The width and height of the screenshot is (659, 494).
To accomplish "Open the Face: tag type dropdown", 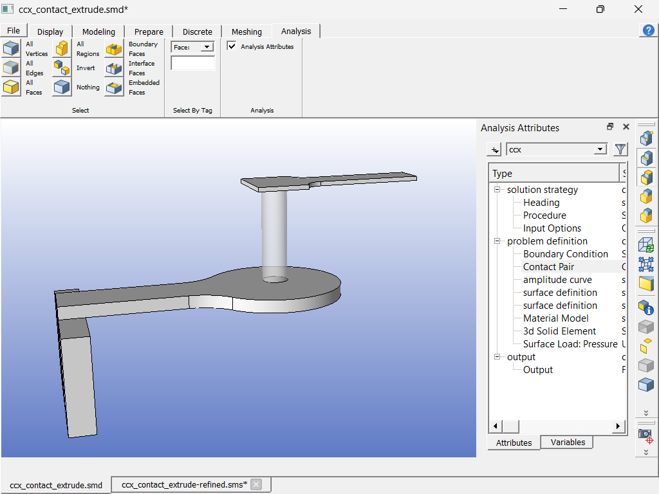I will [x=207, y=47].
